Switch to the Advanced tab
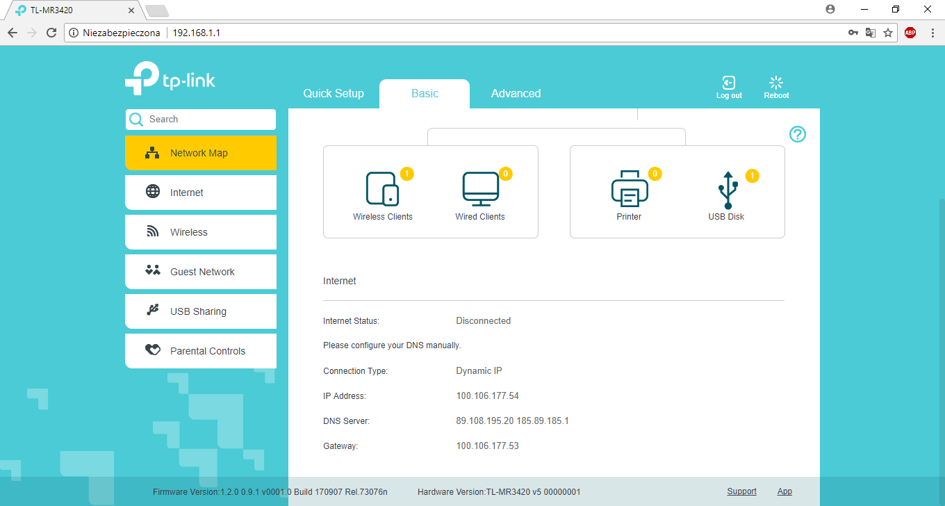The height and width of the screenshot is (506, 945). [x=516, y=94]
